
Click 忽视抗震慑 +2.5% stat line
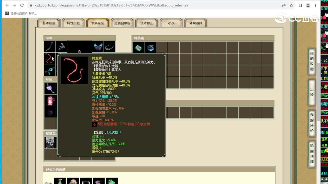(105, 97)
